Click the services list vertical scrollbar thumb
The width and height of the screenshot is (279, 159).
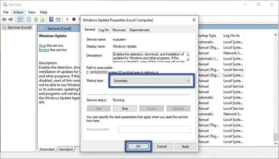coord(276,137)
